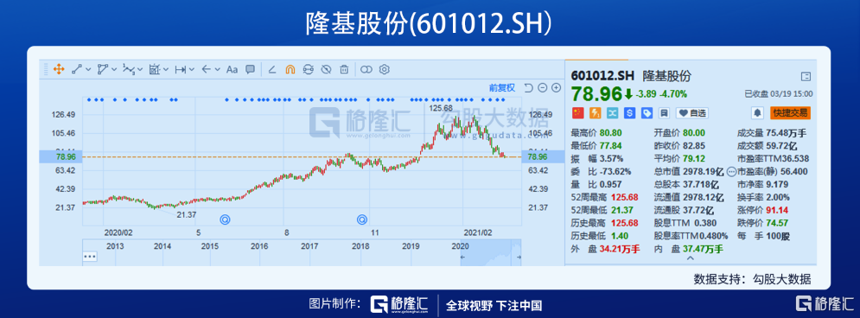Viewport: 860px width, 318px height.
Task: Select the orange move/pan cursor tool
Action: point(59,70)
